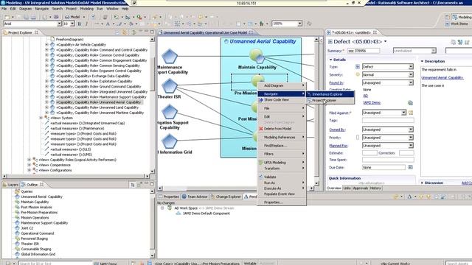
Task: Open the Severity dropdown showing Normal
Action: 411,74
